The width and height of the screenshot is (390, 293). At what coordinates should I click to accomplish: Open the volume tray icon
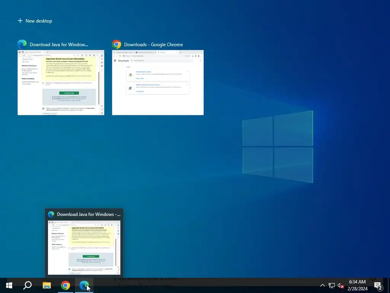pos(340,285)
